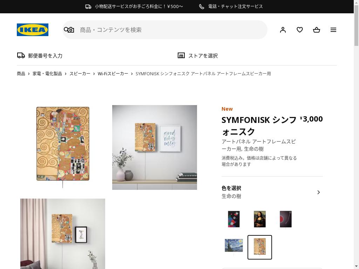Open main product image of art panel
The height and width of the screenshot is (269, 359).
click(x=63, y=147)
